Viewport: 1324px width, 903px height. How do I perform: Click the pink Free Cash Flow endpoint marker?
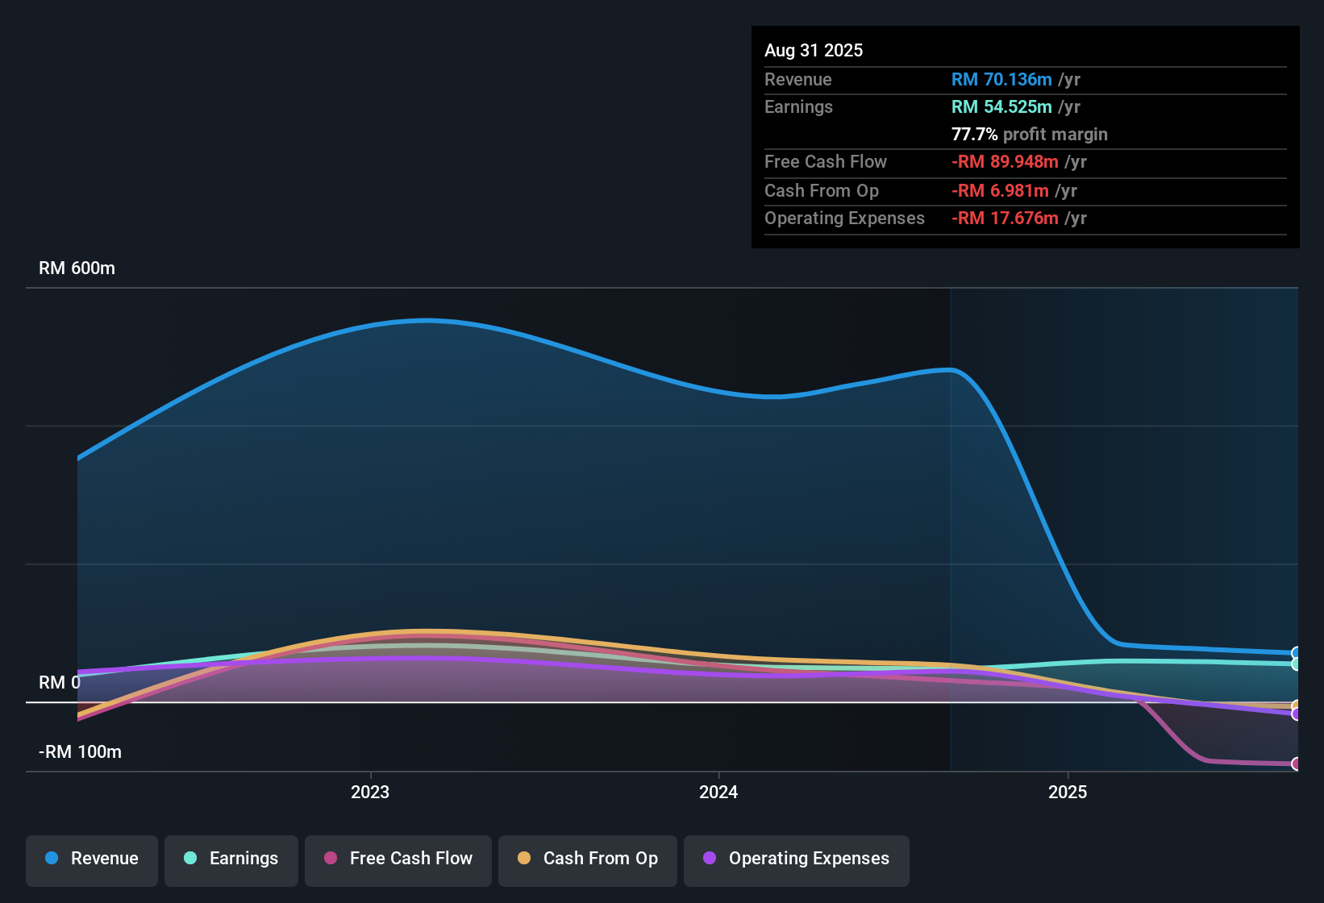click(1296, 764)
